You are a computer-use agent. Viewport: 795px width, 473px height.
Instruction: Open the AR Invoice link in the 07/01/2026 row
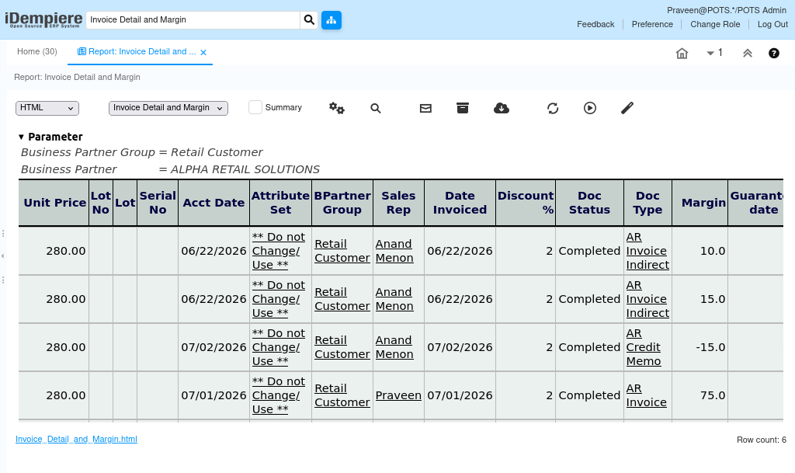point(646,395)
